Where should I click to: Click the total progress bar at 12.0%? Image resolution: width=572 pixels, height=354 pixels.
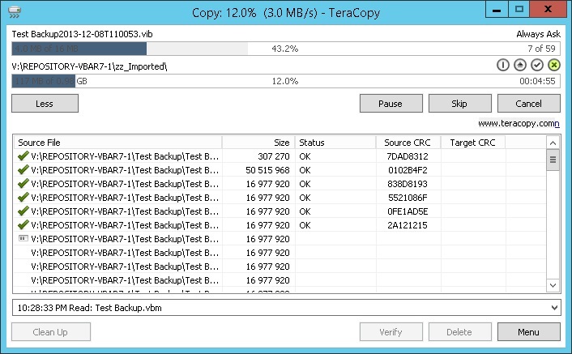[x=286, y=81]
